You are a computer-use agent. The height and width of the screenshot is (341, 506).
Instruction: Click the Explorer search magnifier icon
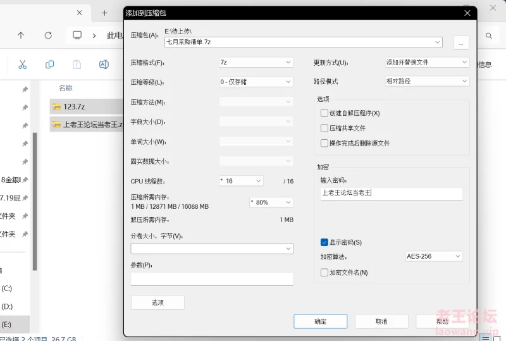point(489,35)
